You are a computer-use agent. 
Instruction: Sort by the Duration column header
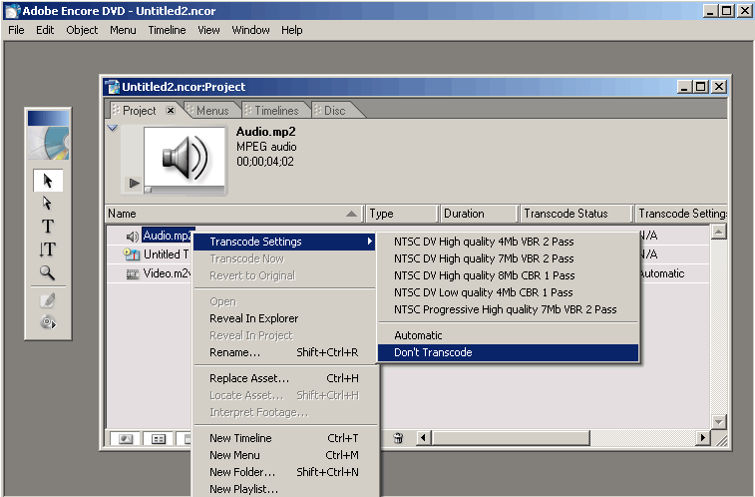479,214
